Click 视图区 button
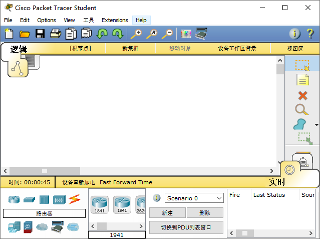The image size is (320, 239). click(x=295, y=49)
